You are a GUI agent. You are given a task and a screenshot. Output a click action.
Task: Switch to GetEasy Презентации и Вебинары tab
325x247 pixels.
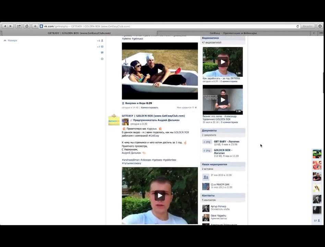(x=233, y=33)
